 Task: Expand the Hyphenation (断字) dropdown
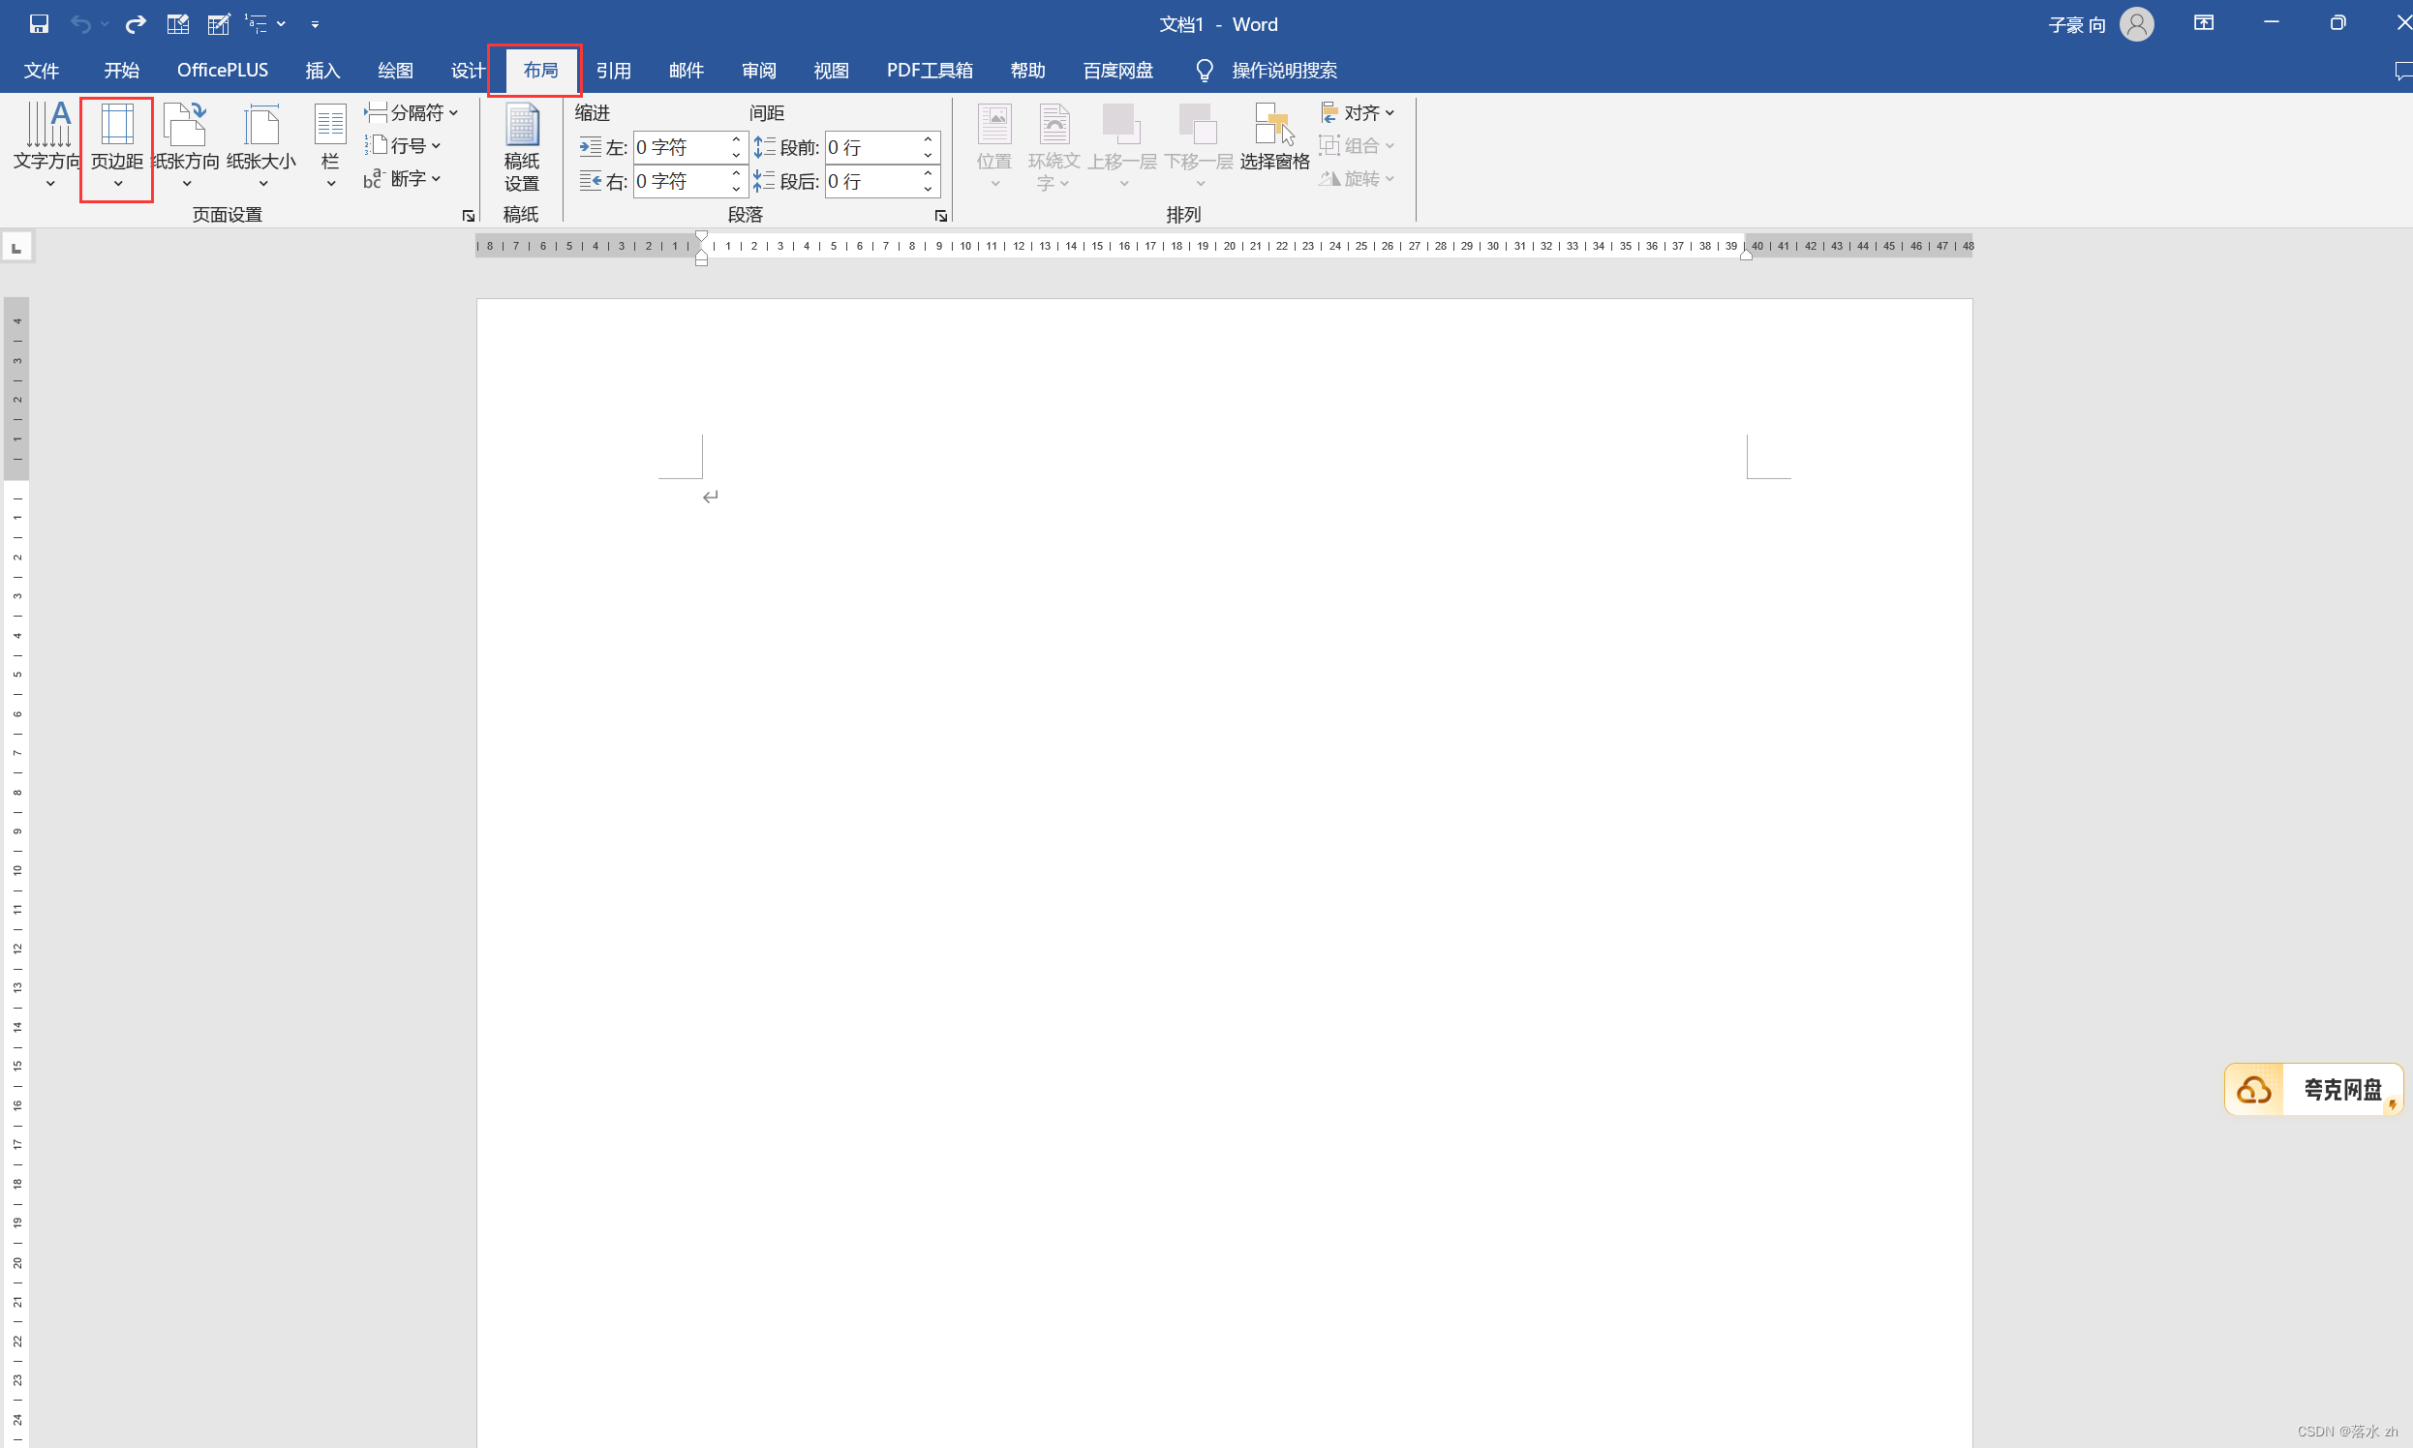[403, 178]
